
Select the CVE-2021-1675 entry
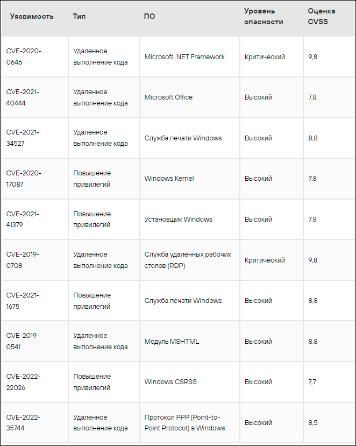(x=23, y=300)
